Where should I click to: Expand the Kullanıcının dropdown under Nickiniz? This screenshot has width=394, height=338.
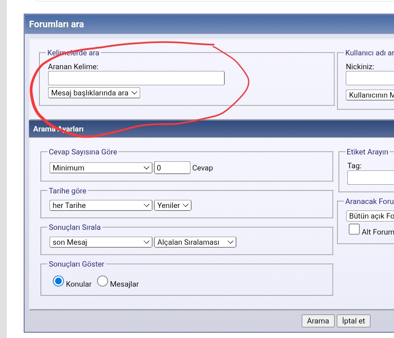pos(370,95)
